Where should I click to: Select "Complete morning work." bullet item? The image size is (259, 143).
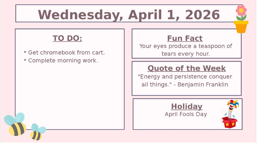click(x=63, y=61)
